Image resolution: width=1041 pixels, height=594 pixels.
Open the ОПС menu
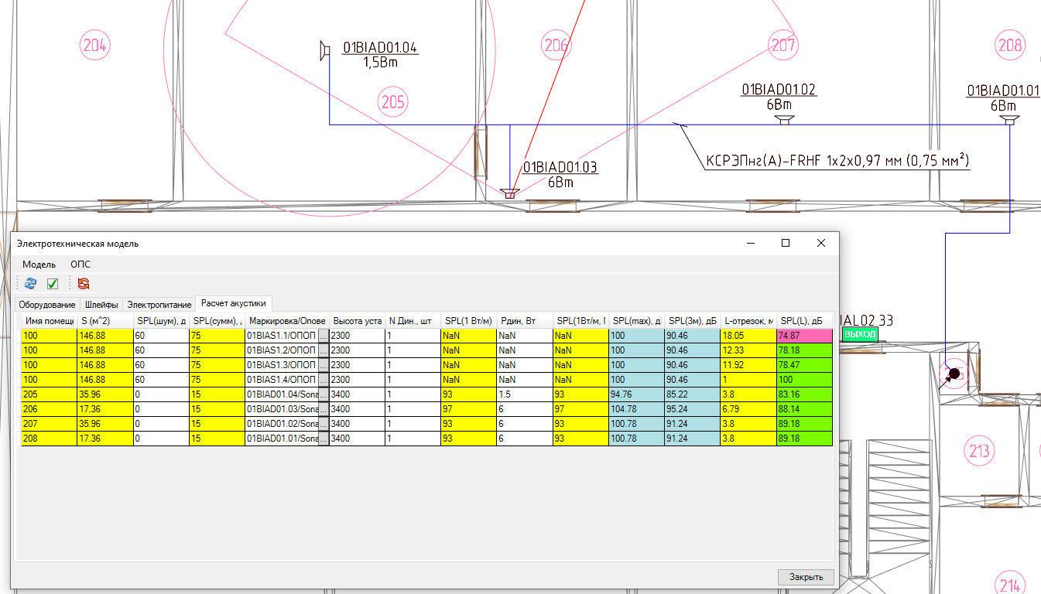click(80, 265)
